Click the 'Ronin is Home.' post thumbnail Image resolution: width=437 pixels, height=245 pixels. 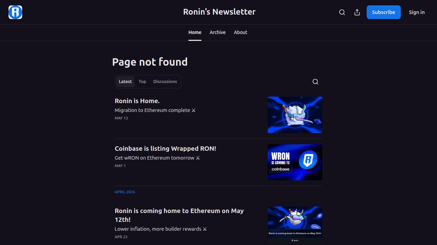(x=295, y=115)
